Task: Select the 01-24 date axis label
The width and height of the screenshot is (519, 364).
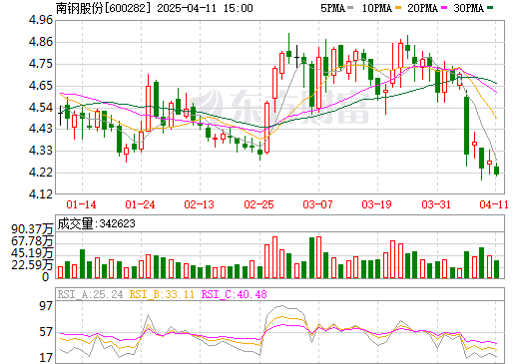Action: (140, 204)
